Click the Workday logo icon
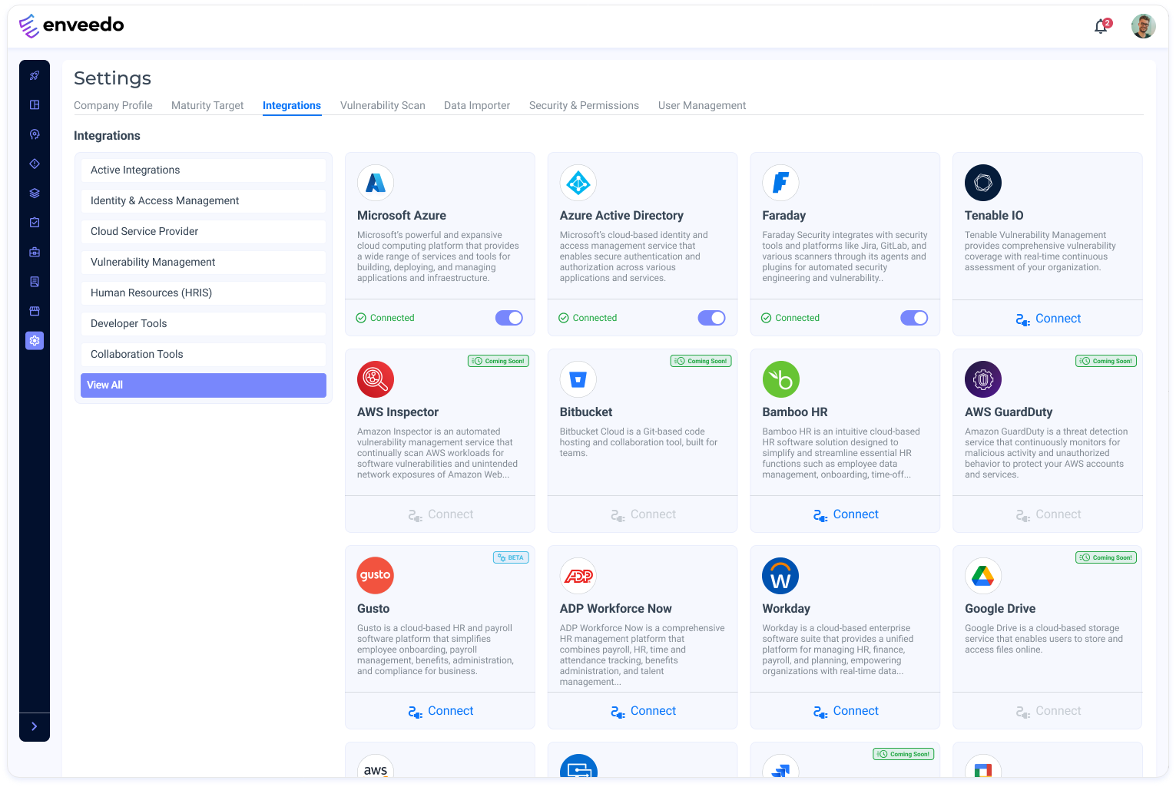The width and height of the screenshot is (1176, 787). coord(780,576)
